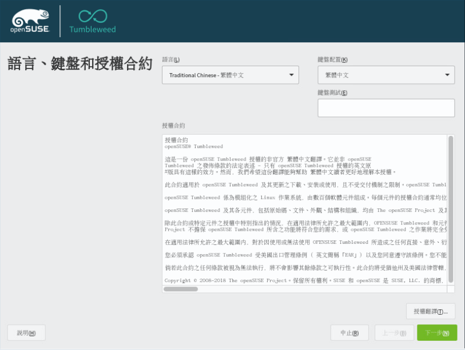Click the 上一步(B) back button
This screenshot has width=465, height=350.
point(395,333)
